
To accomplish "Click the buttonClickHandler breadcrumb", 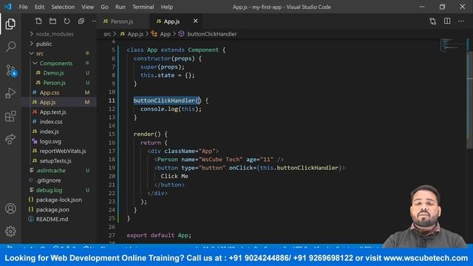I will 211,34.
